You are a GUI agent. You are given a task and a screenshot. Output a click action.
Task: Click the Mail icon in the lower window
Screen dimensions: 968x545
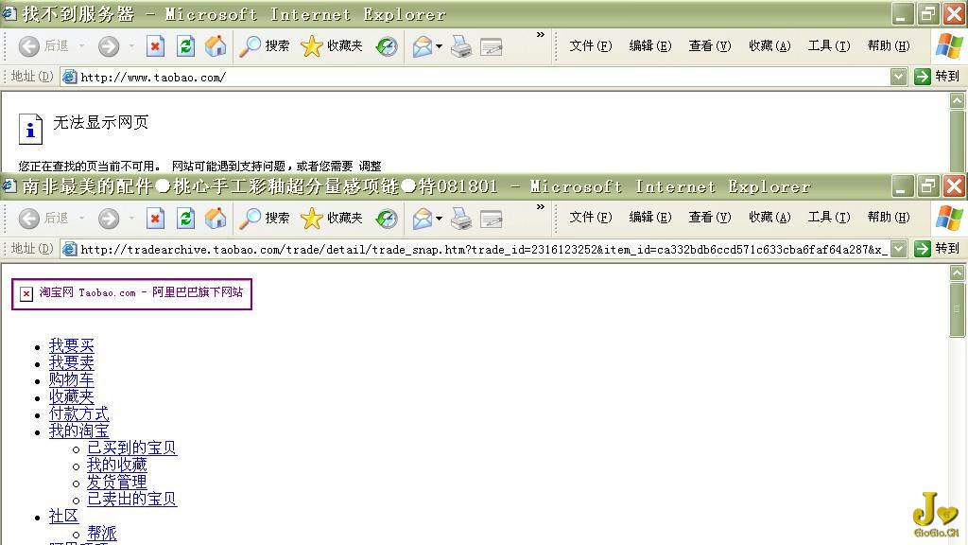pyautogui.click(x=422, y=219)
